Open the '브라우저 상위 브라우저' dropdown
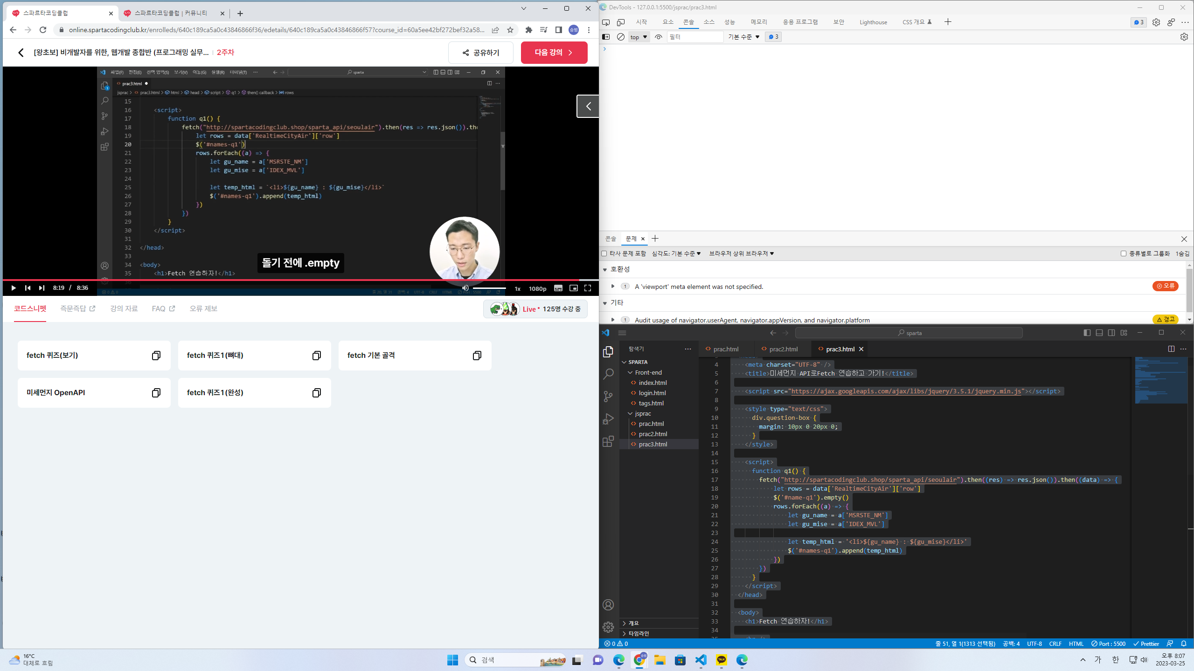Image resolution: width=1194 pixels, height=671 pixels. tap(742, 253)
